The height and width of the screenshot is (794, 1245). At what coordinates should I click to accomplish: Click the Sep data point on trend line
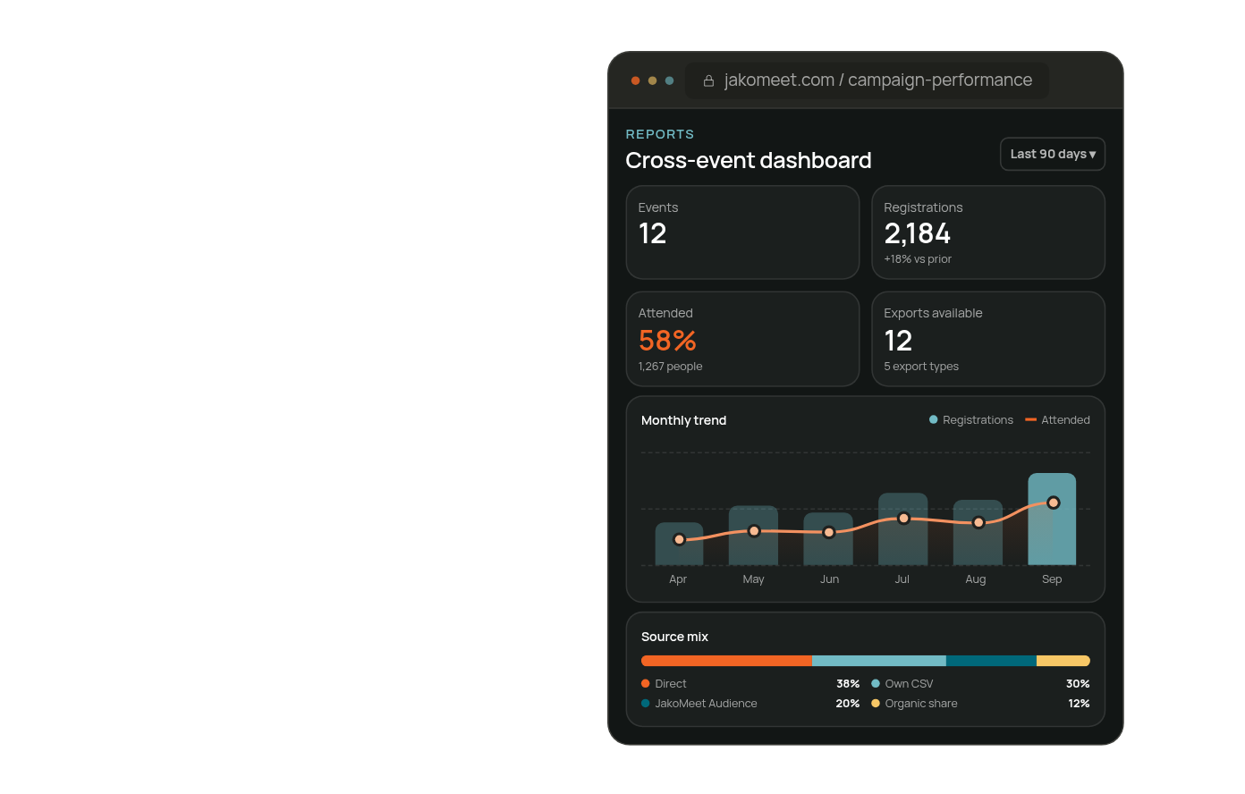pos(1054,503)
